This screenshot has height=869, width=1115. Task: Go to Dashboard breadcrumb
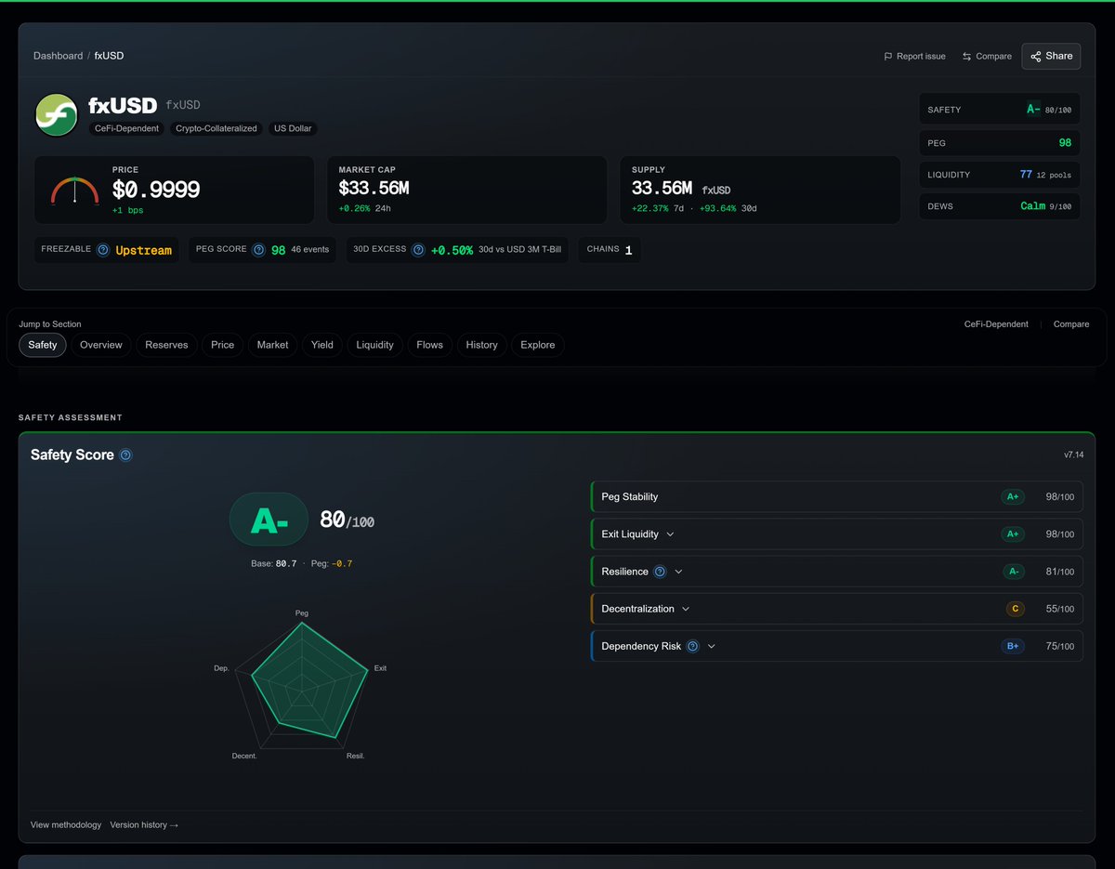58,56
